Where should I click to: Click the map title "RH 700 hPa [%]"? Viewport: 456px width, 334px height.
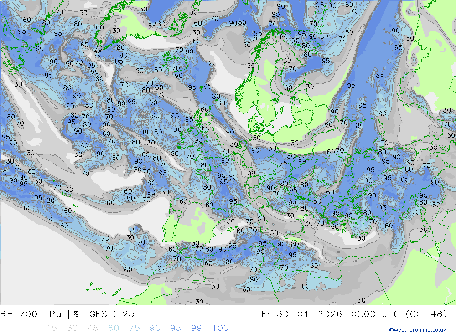pyautogui.click(x=42, y=314)
